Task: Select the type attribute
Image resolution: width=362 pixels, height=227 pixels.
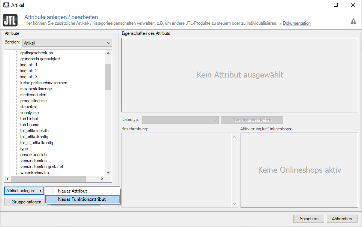Action: [x=24, y=149]
